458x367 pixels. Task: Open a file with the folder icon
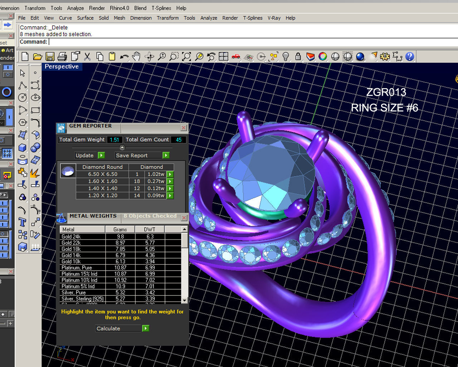37,56
